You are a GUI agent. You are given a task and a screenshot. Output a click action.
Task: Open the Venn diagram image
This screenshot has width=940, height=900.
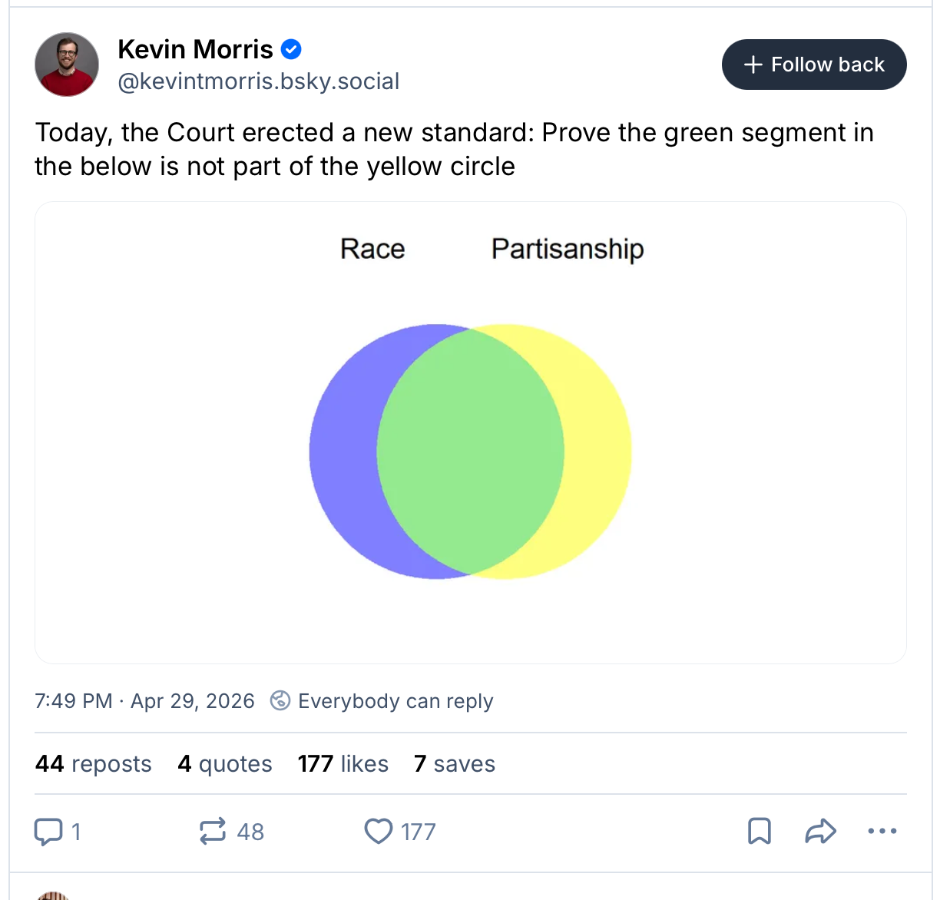[471, 432]
